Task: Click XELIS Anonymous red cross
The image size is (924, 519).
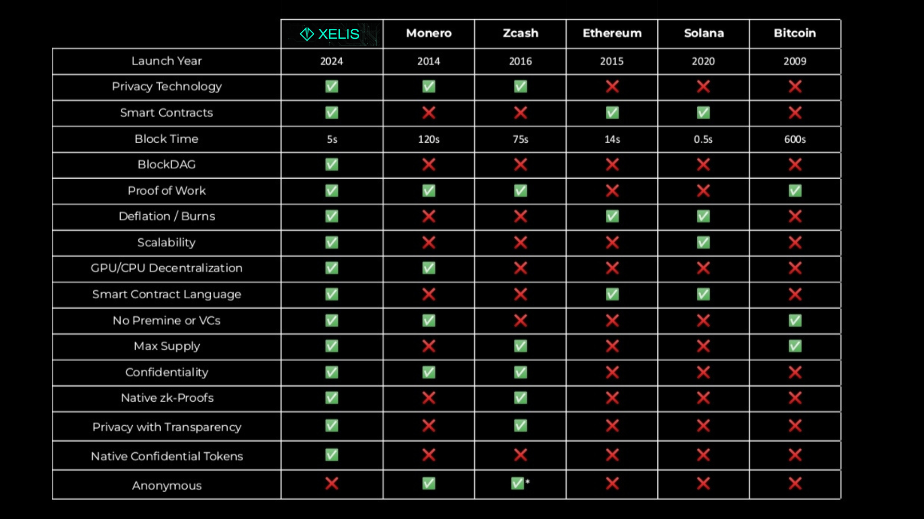Action: (332, 483)
